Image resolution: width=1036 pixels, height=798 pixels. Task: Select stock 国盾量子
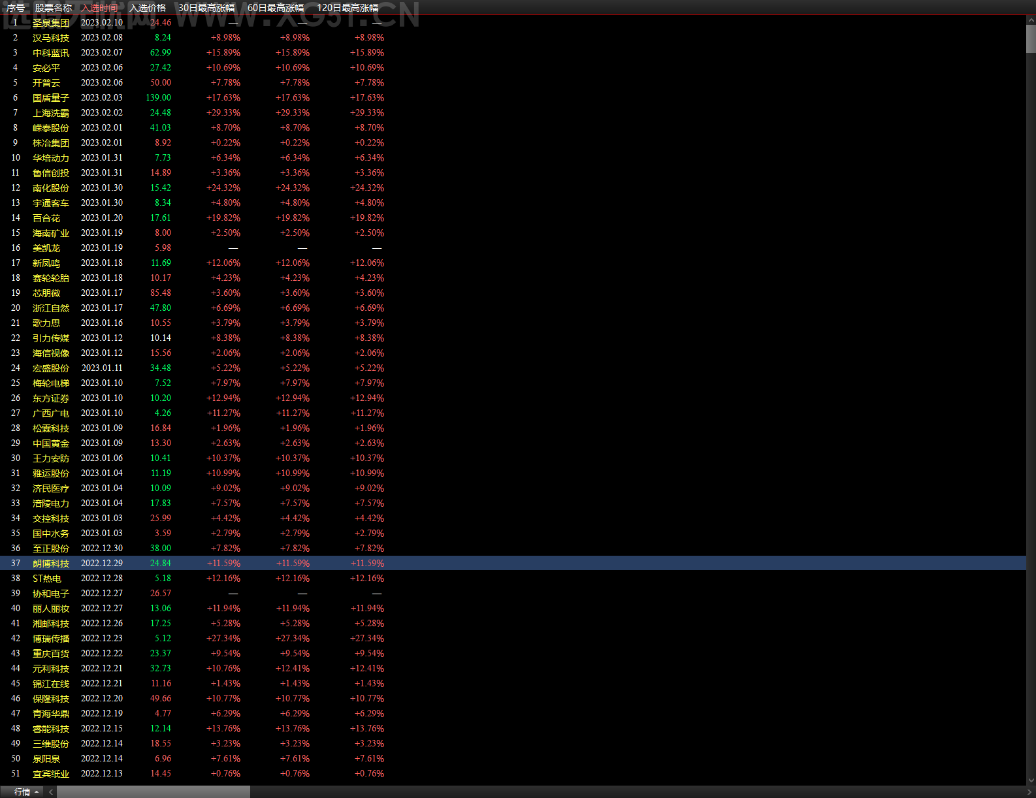pos(51,98)
